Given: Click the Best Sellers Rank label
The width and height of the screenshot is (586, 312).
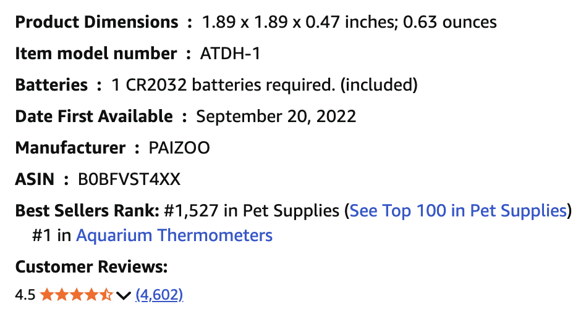Looking at the screenshot, I should pyautogui.click(x=87, y=211).
